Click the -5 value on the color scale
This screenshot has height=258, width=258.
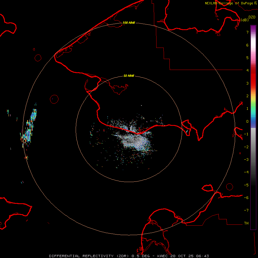[x=246, y=185]
